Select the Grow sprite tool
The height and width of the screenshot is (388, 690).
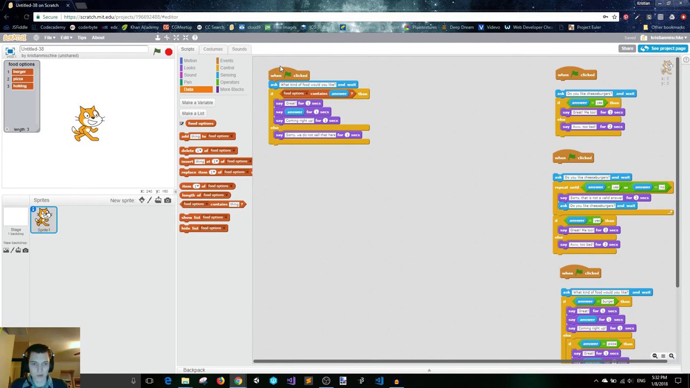176,38
